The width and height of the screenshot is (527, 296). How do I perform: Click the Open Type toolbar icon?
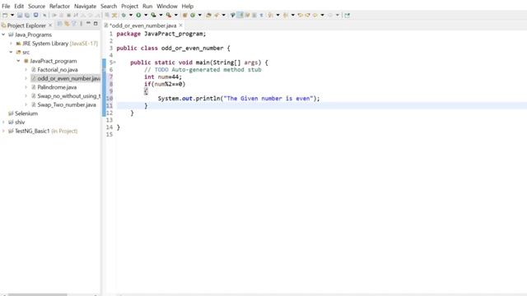pyautogui.click(x=208, y=15)
